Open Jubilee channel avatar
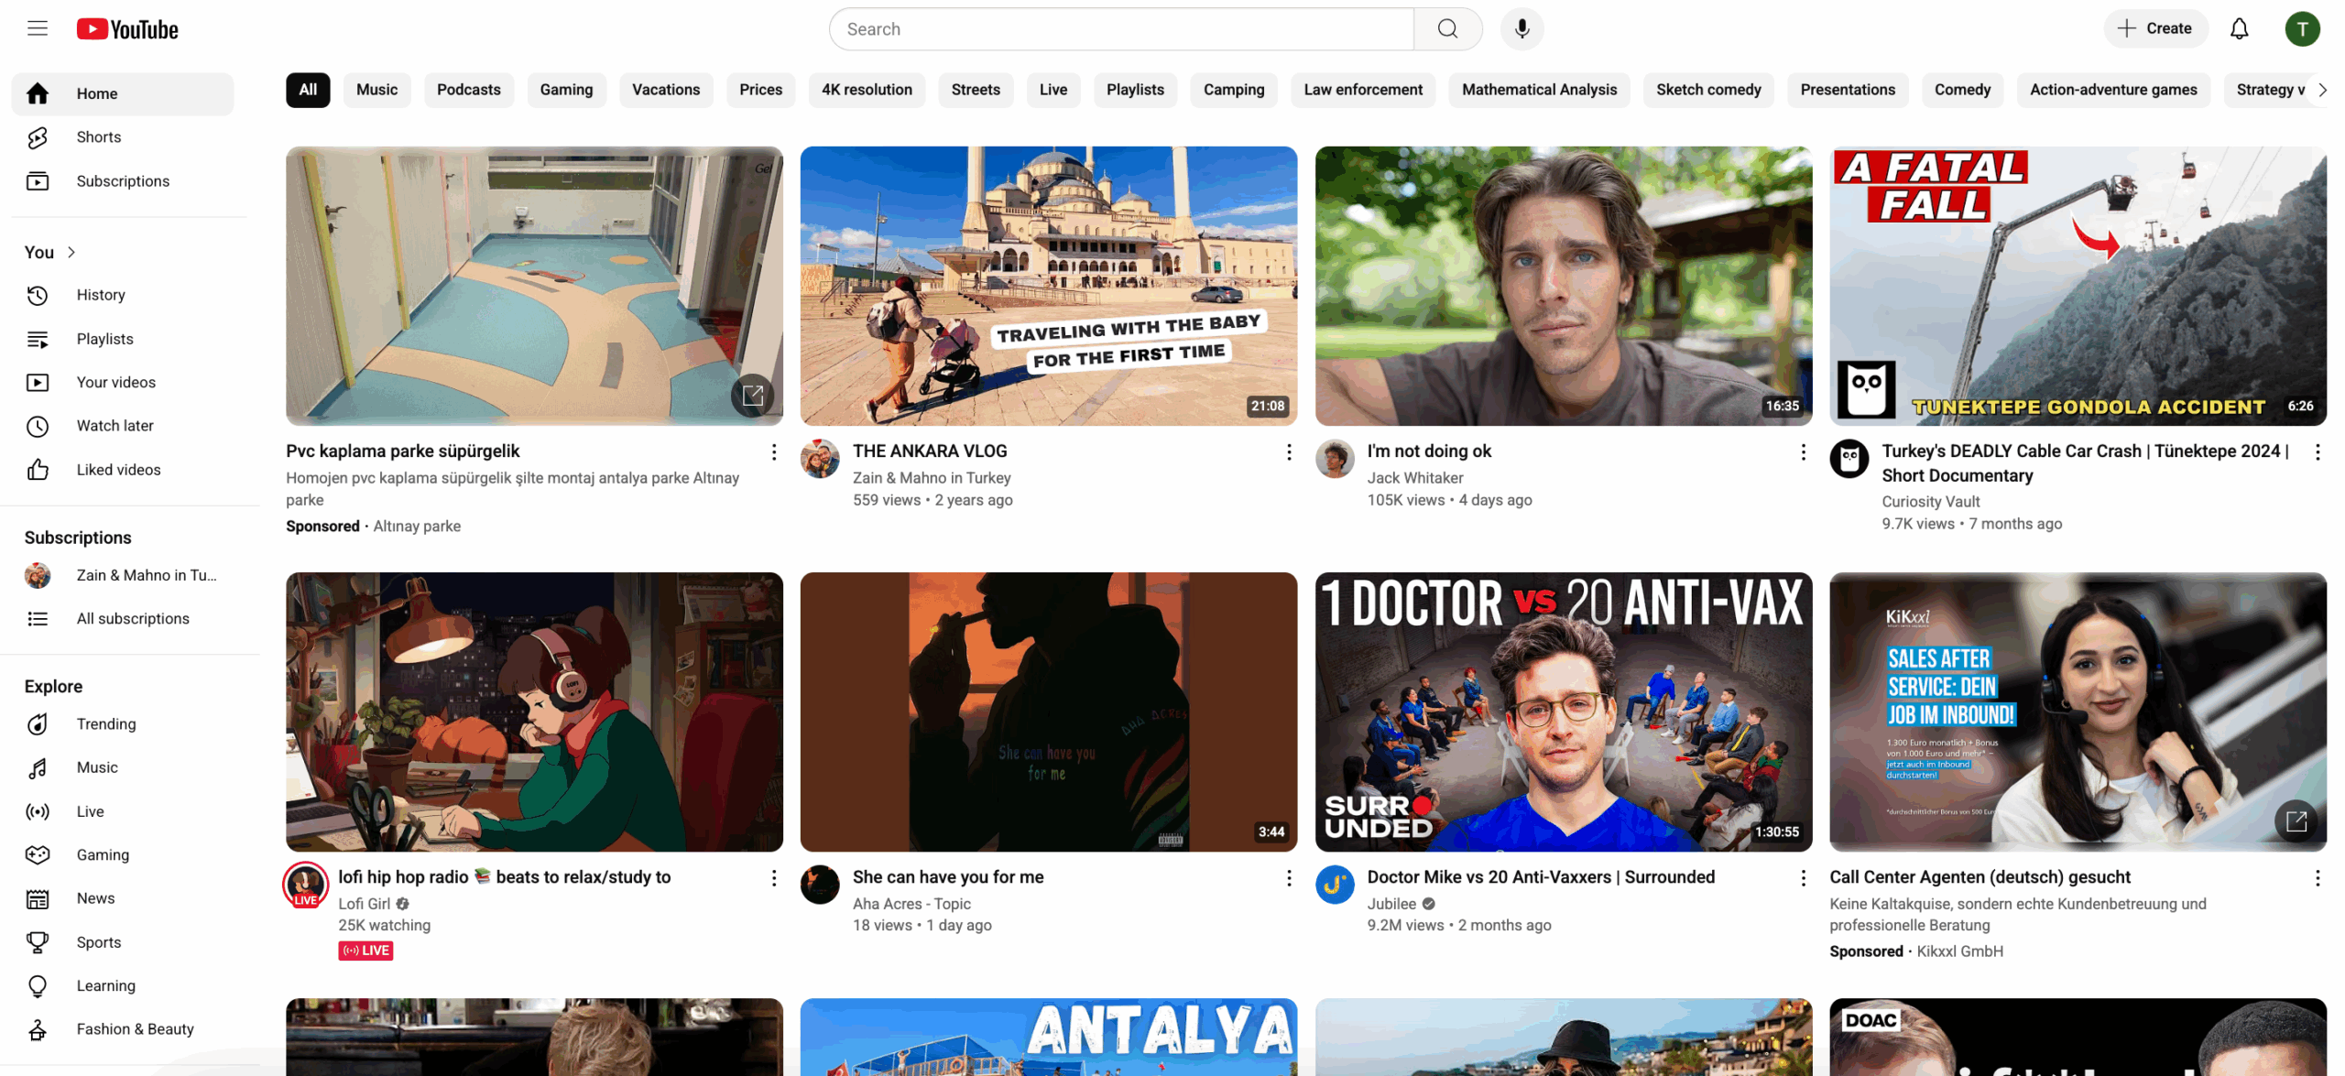Viewport: 2345px width, 1076px height. 1335,886
